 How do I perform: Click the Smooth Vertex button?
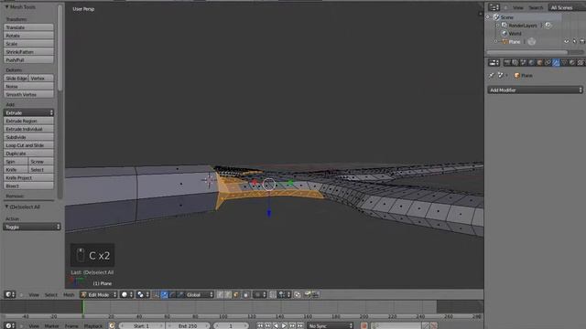coord(28,94)
